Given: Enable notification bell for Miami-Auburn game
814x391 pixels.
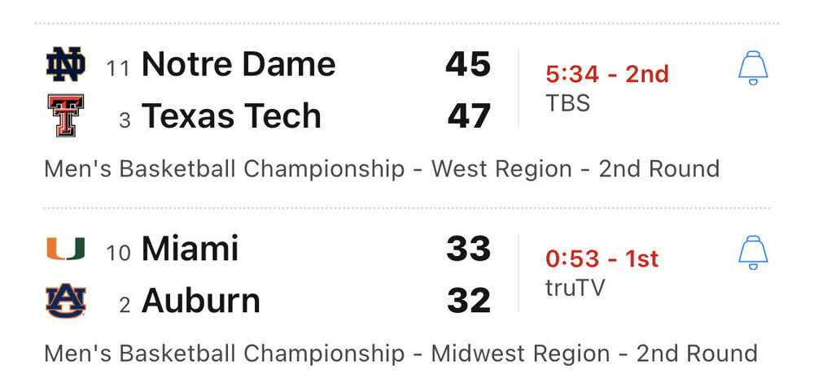Looking at the screenshot, I should click(753, 253).
